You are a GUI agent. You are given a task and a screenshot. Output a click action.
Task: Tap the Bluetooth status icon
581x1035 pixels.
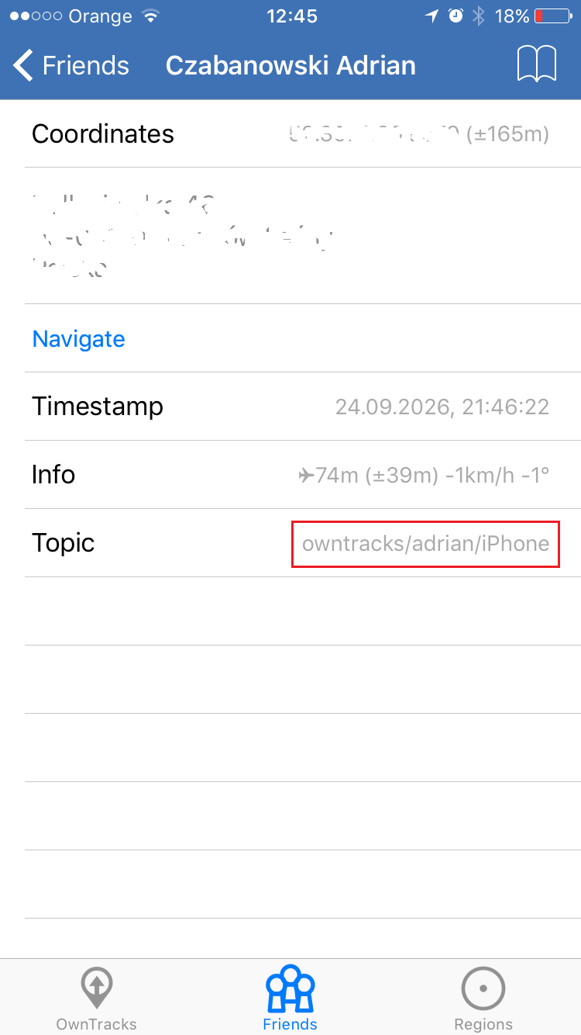pyautogui.click(x=479, y=16)
